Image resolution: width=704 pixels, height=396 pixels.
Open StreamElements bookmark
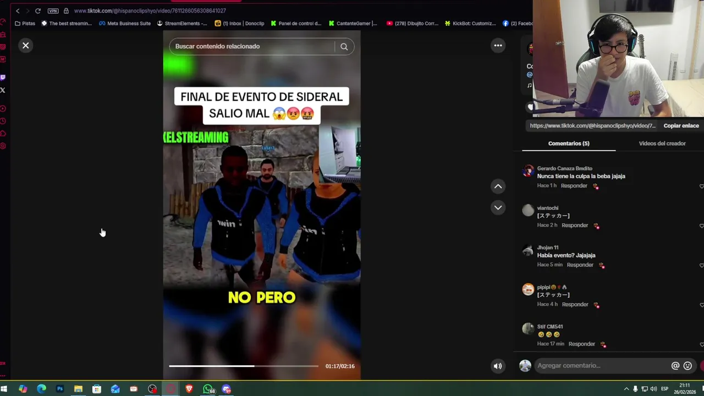pyautogui.click(x=182, y=24)
